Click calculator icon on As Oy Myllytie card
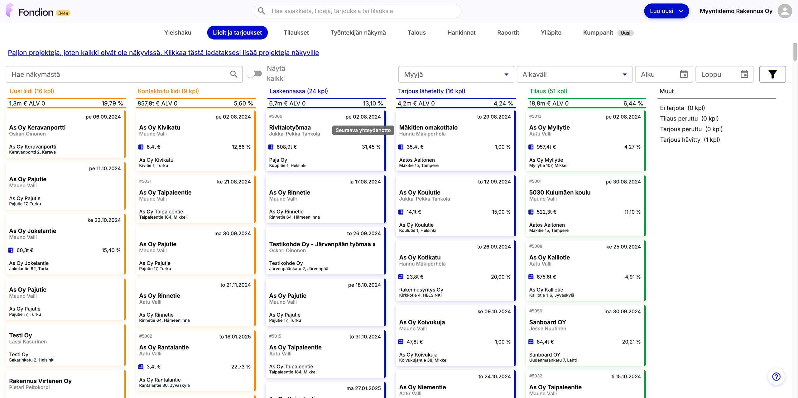The width and height of the screenshot is (798, 398). coord(531,147)
